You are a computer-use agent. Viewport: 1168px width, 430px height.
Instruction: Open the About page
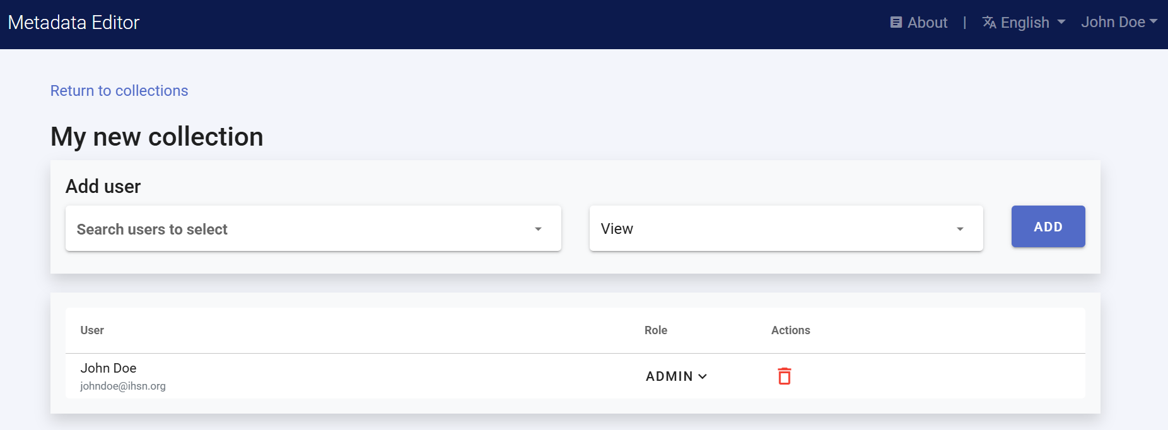[927, 23]
